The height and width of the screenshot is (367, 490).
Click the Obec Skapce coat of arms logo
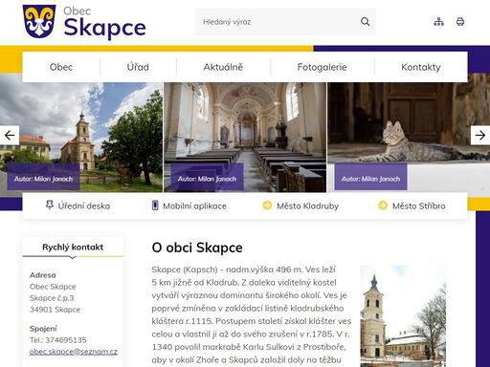click(39, 21)
